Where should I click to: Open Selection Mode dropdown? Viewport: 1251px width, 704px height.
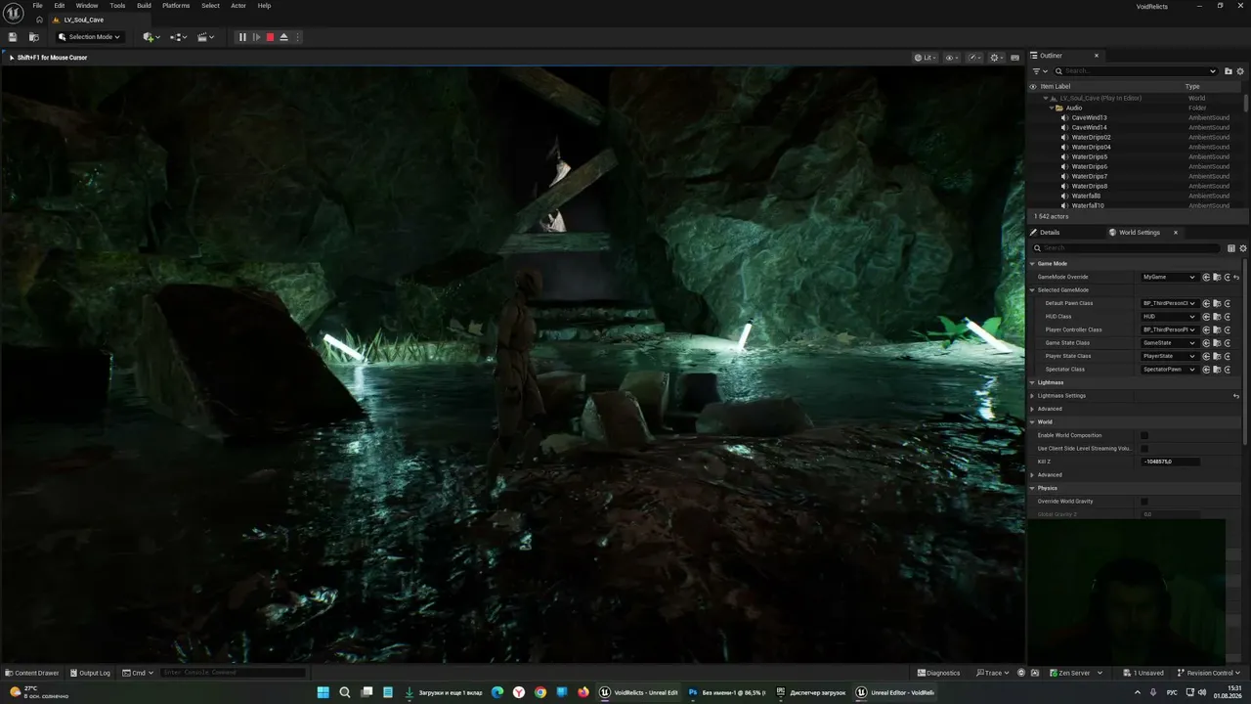tap(89, 37)
